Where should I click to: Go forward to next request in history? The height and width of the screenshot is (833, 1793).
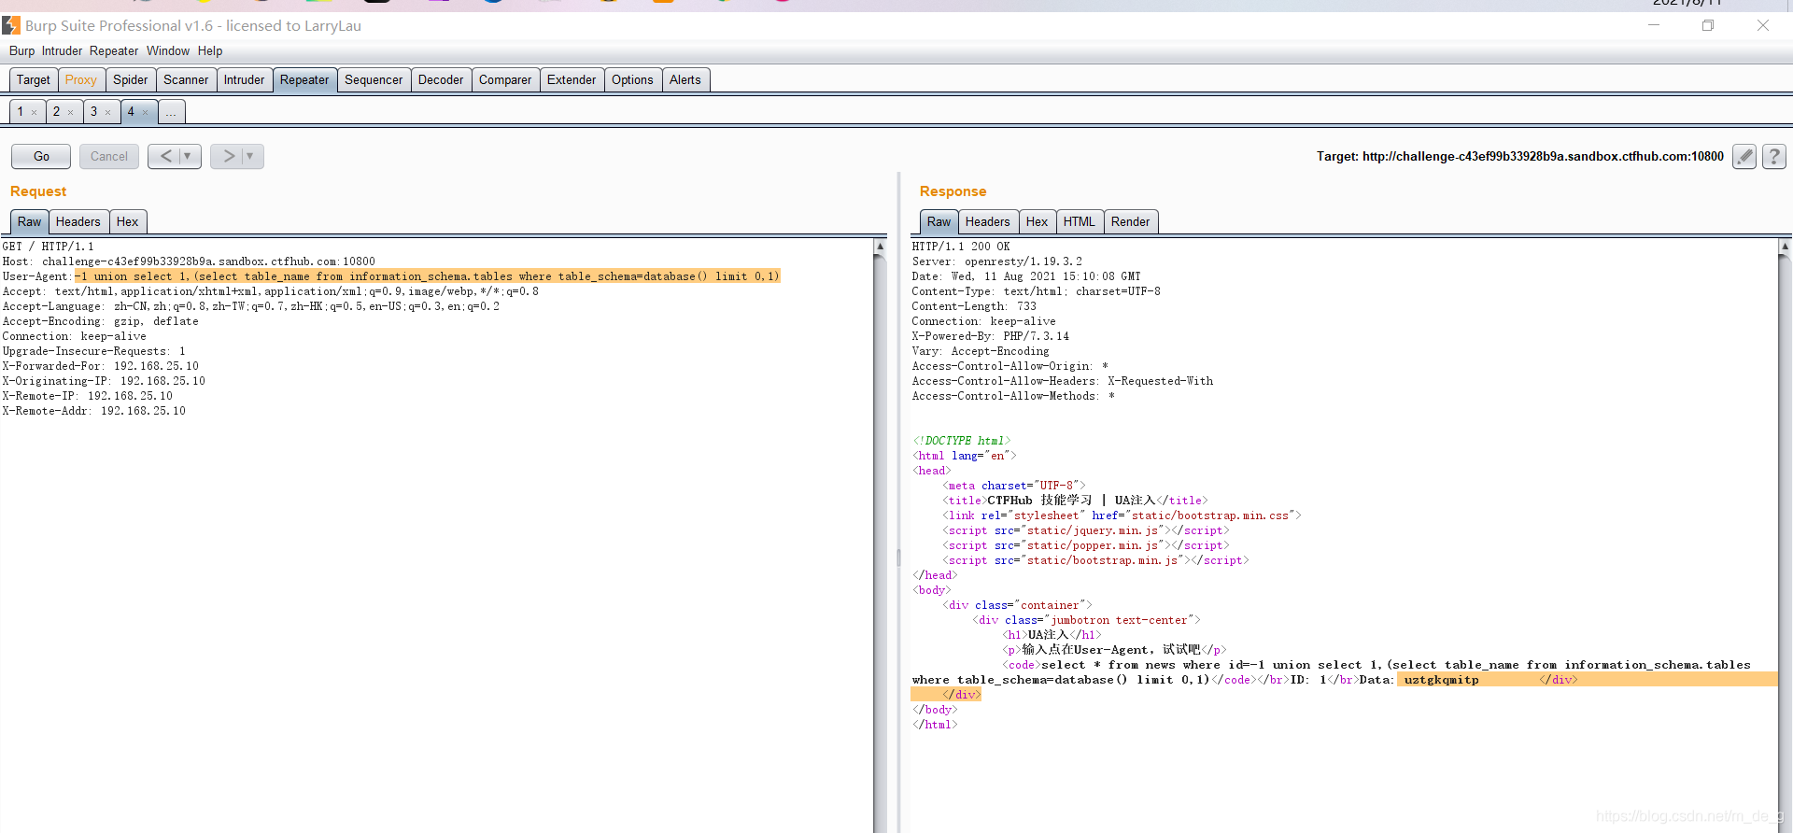tap(229, 156)
